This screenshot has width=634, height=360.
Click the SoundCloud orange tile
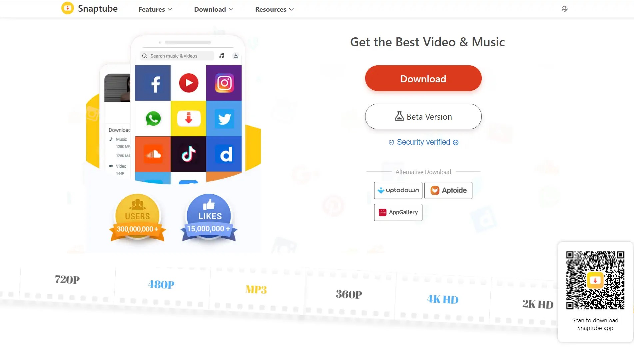pos(153,154)
